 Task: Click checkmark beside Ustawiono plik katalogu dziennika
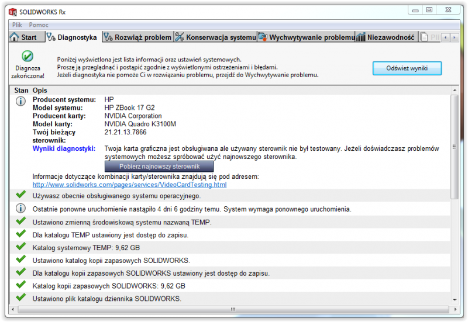tap(21, 297)
